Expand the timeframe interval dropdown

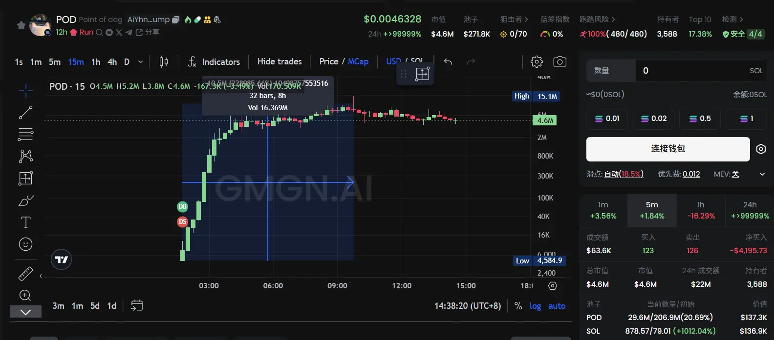pyautogui.click(x=141, y=62)
